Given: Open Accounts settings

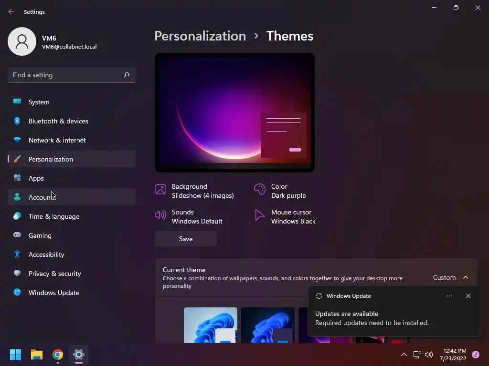Looking at the screenshot, I should pyautogui.click(x=72, y=197).
